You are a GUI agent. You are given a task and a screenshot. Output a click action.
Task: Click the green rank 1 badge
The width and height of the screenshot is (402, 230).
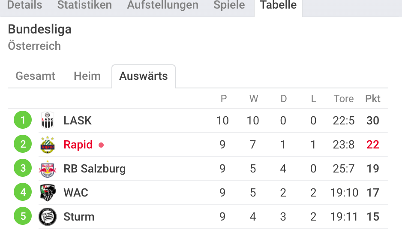(23, 120)
